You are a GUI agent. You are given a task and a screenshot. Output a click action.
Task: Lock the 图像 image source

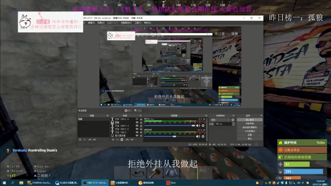141,122
